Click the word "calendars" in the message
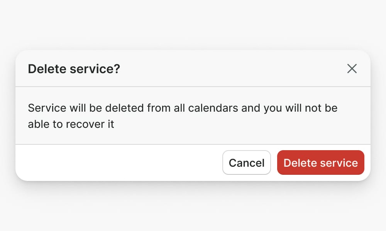The width and height of the screenshot is (386, 231). click(x=213, y=108)
